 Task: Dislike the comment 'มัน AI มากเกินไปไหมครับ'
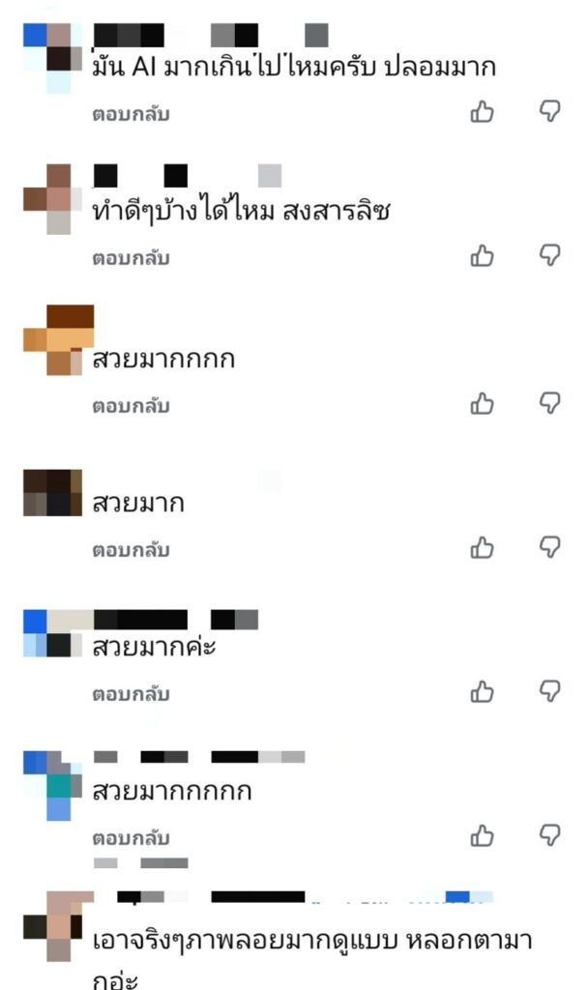tap(549, 111)
